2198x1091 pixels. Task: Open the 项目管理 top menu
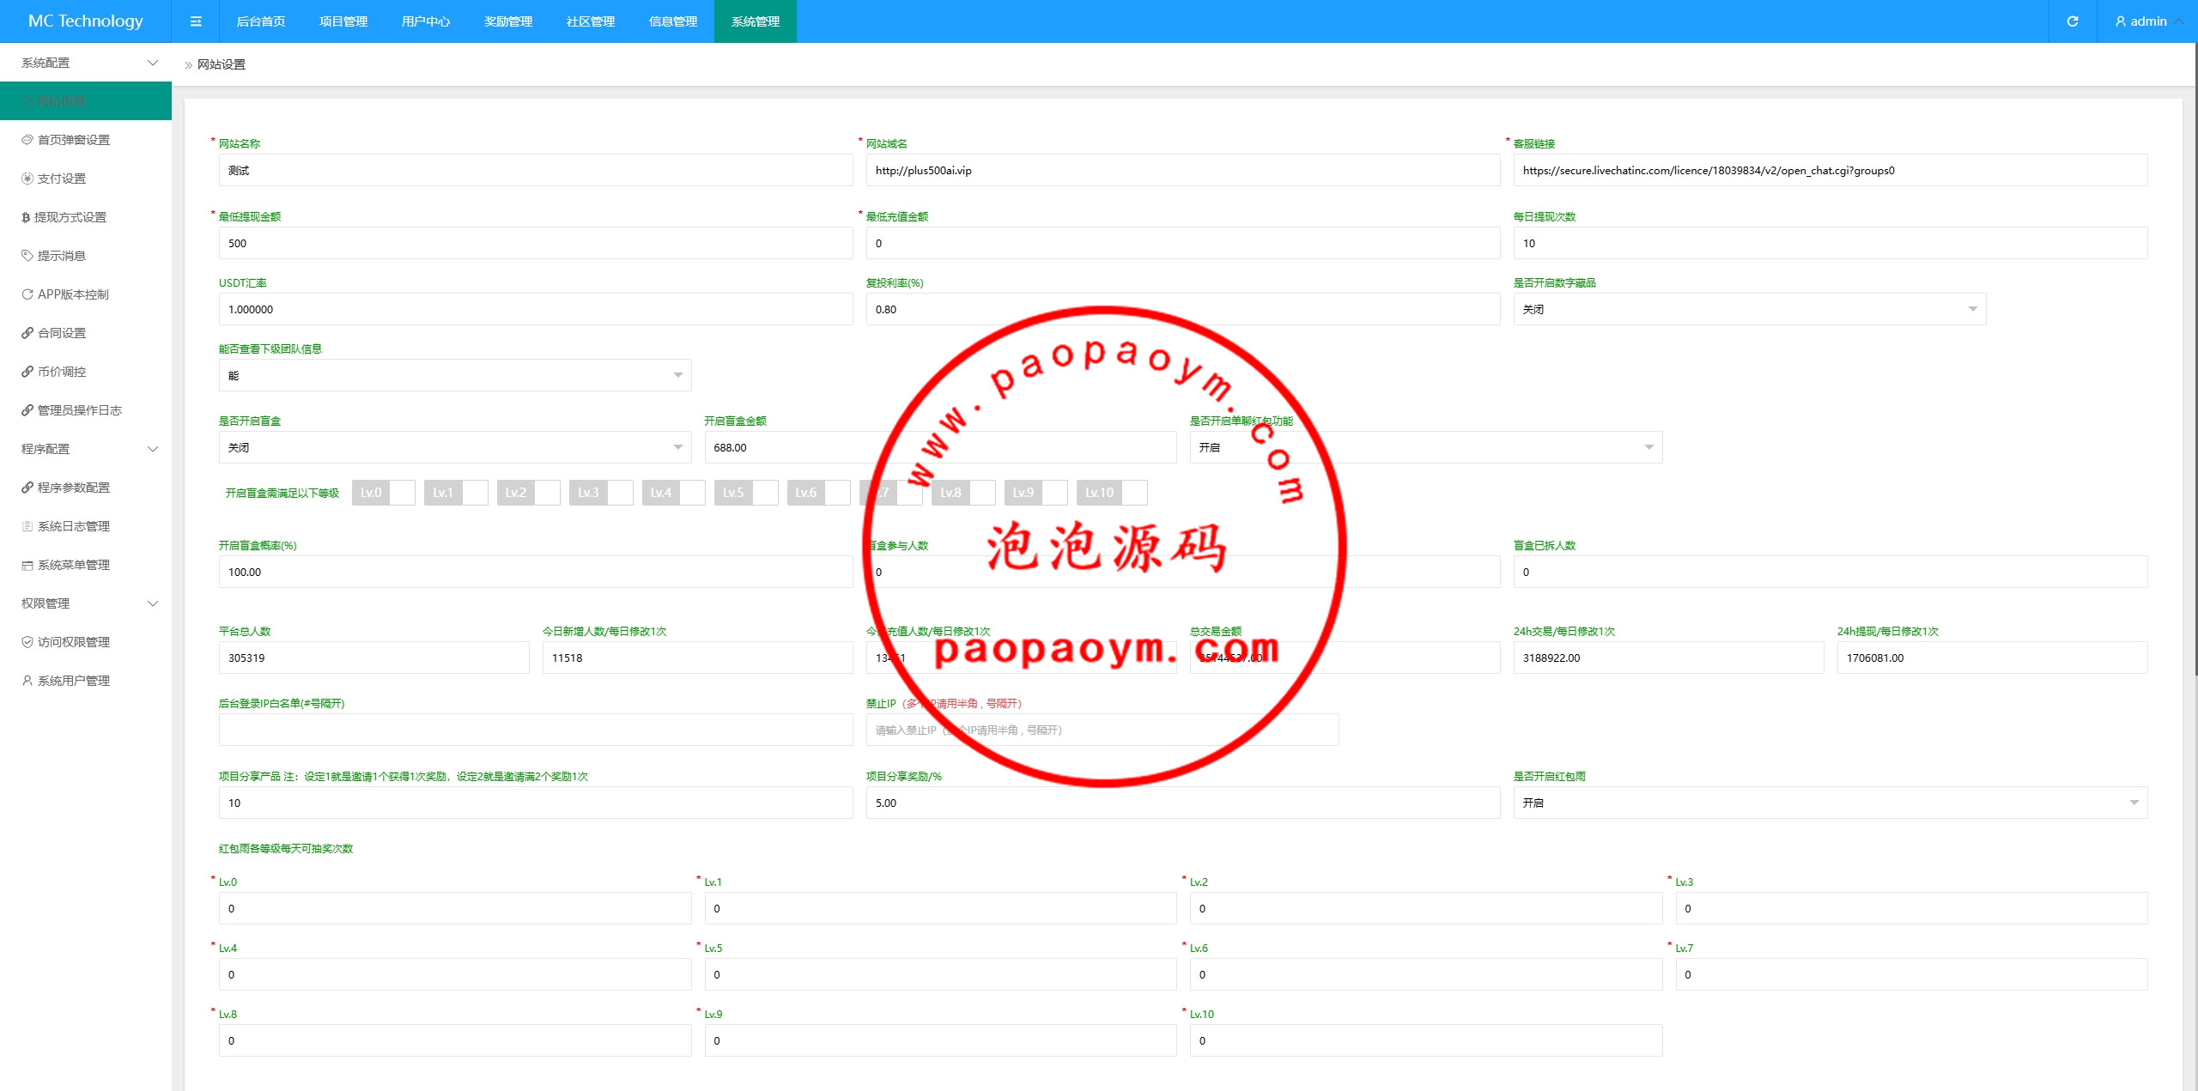(x=343, y=21)
